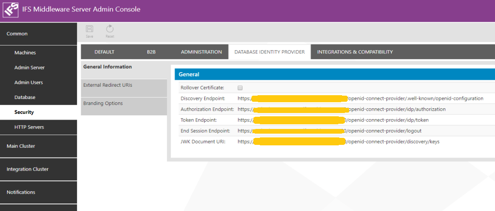Screen dimensions: 495x211
Task: Expand the Common sidebar section
Action: coord(38,34)
